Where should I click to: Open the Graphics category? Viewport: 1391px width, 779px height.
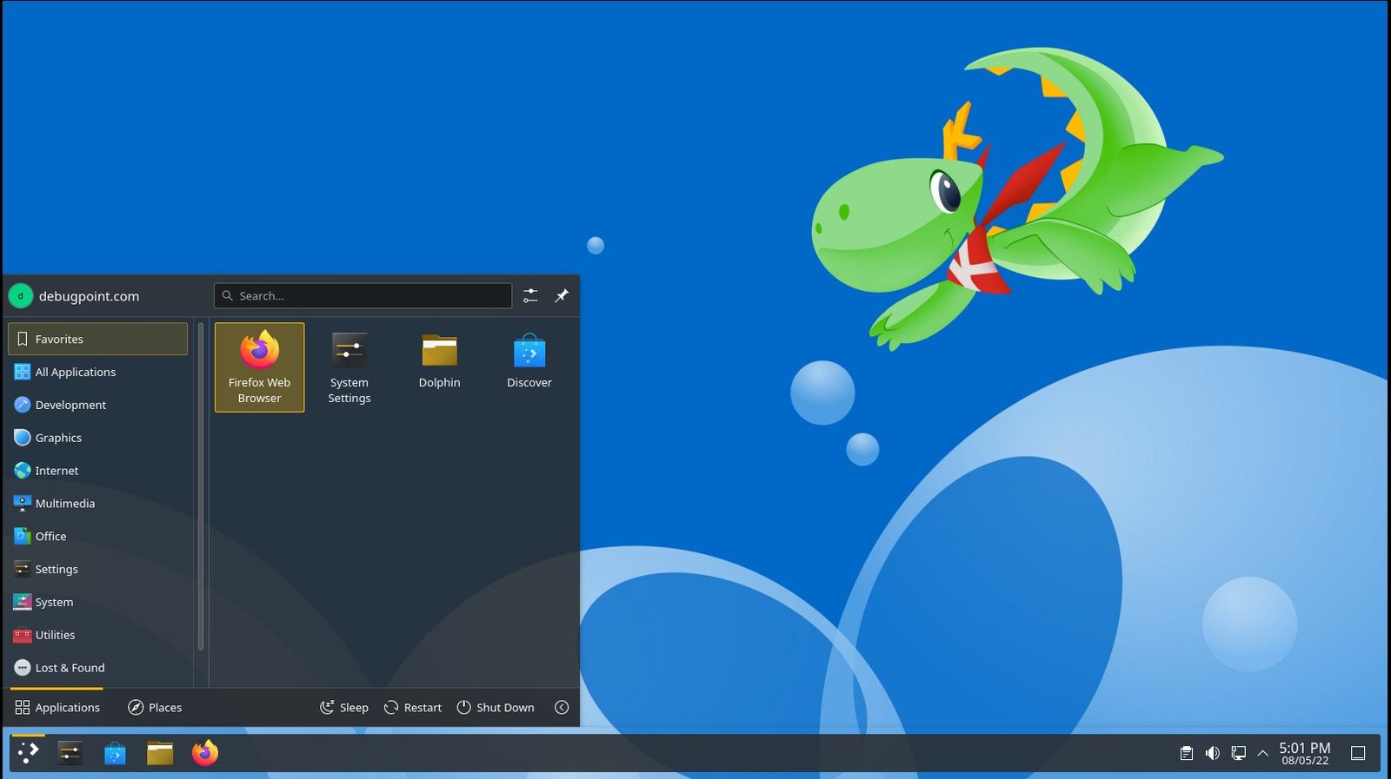pyautogui.click(x=97, y=438)
